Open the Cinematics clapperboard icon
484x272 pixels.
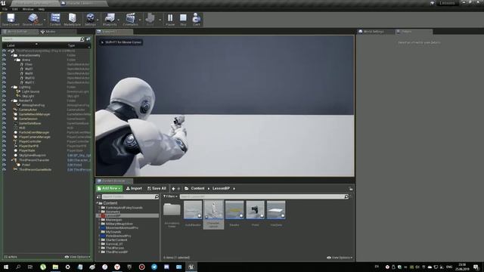(130, 18)
